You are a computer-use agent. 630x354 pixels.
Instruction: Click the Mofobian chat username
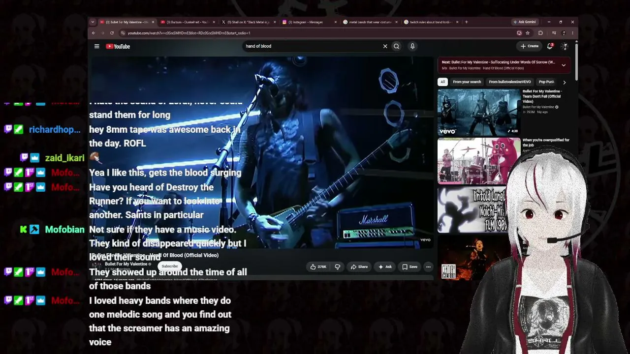click(64, 229)
